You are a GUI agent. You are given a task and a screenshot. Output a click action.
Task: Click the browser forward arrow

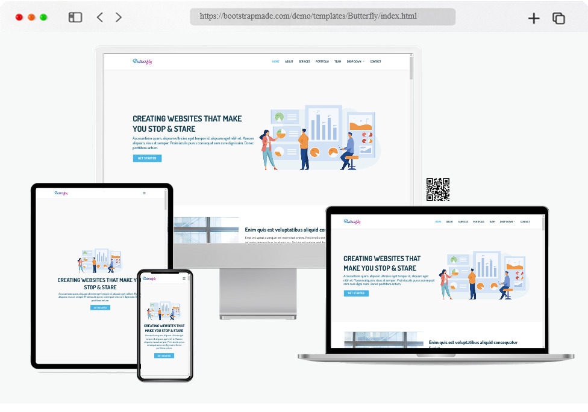click(x=118, y=17)
